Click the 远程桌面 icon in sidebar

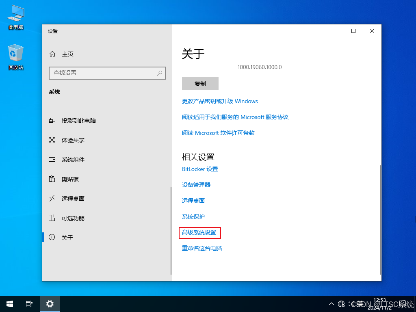[x=52, y=198]
